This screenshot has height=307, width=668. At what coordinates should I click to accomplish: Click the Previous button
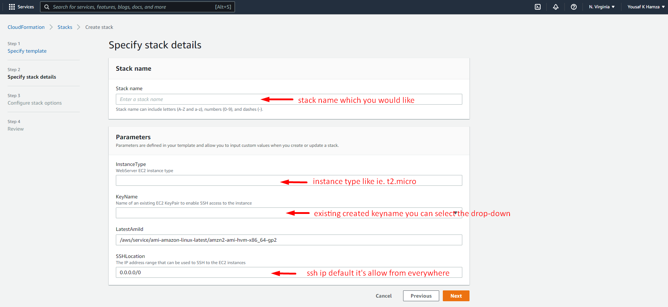[x=421, y=296]
